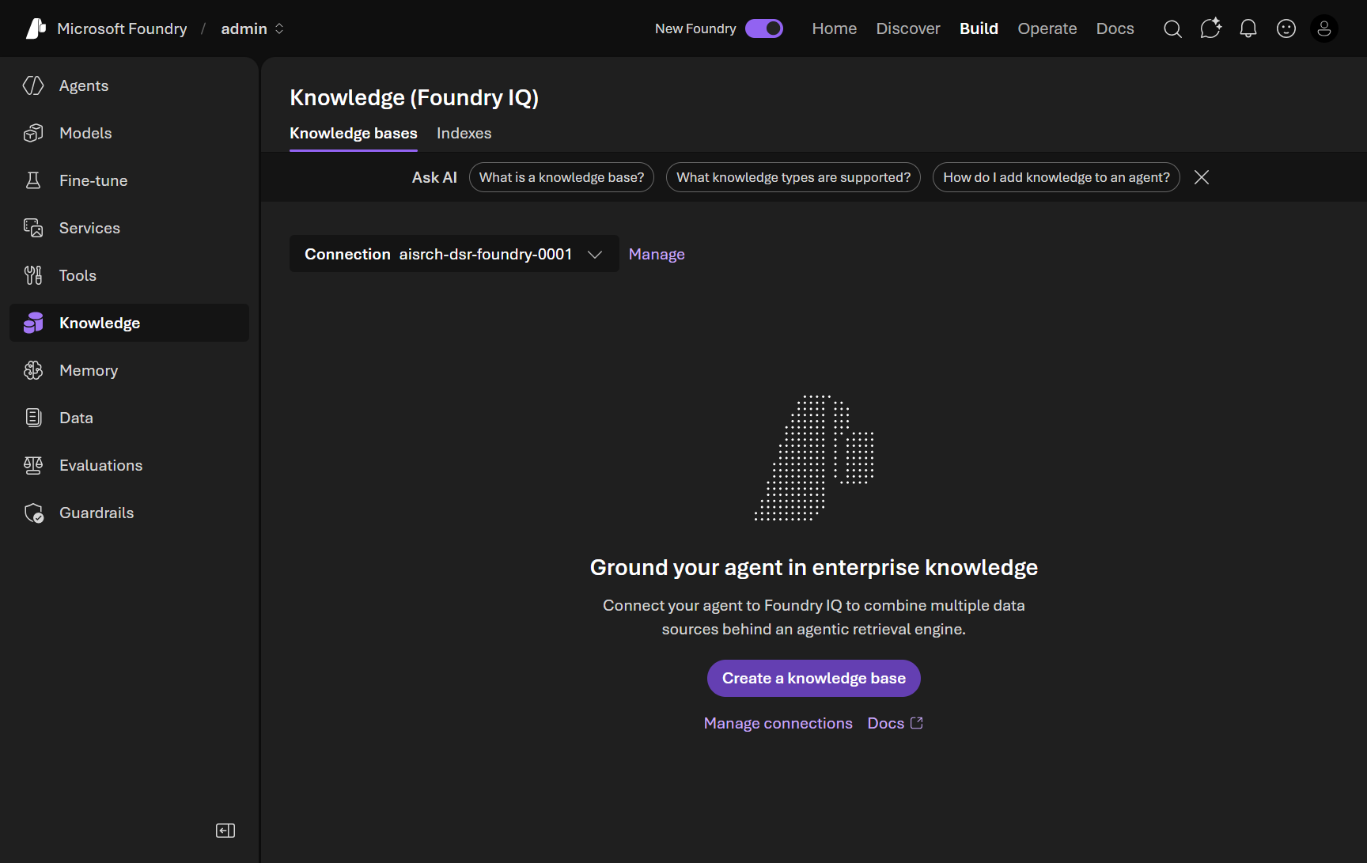Open Discover in top navigation
The width and height of the screenshot is (1367, 863).
coord(908,28)
